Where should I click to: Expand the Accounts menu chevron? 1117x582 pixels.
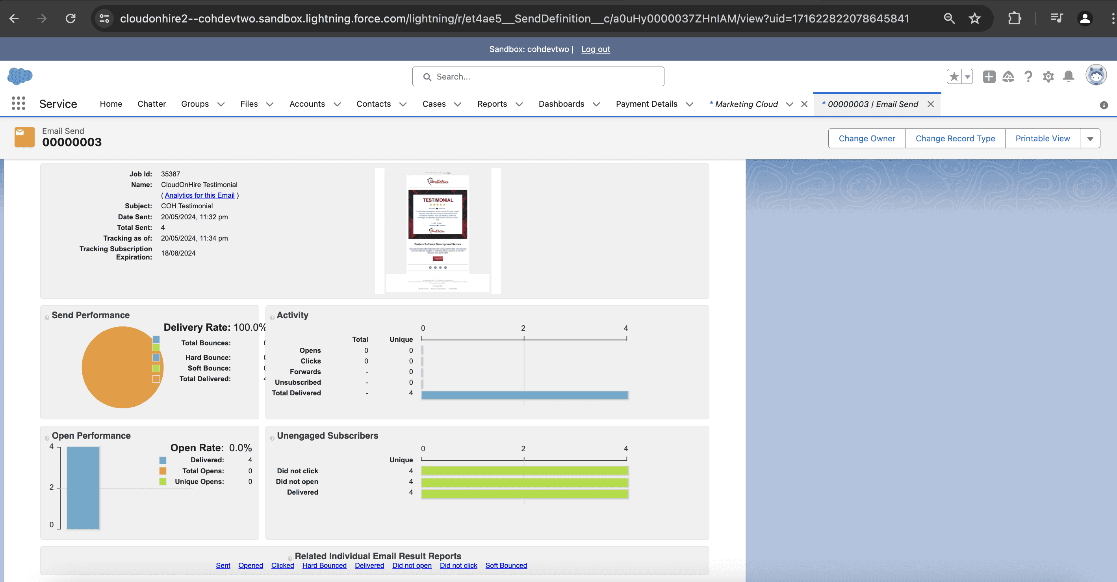337,104
